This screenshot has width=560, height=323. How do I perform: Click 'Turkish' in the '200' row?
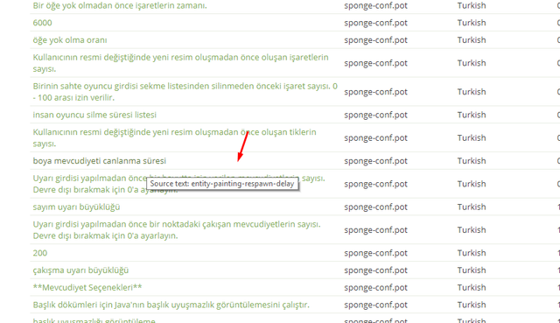472,253
